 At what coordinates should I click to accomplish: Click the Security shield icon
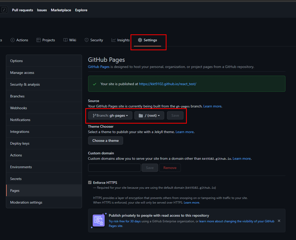pos(86,40)
